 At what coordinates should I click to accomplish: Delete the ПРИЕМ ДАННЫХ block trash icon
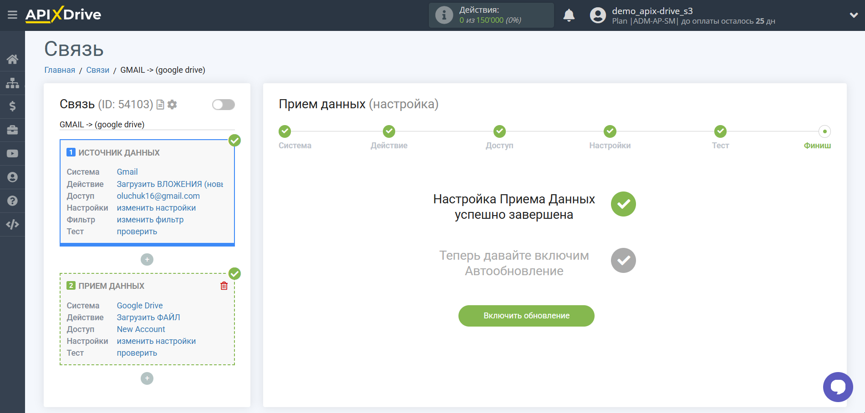click(224, 286)
